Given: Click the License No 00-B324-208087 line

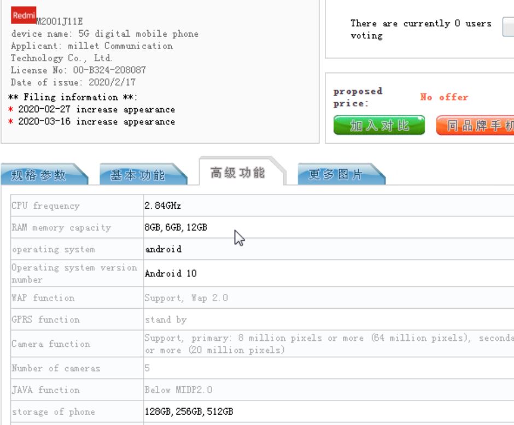Looking at the screenshot, I should (78, 70).
